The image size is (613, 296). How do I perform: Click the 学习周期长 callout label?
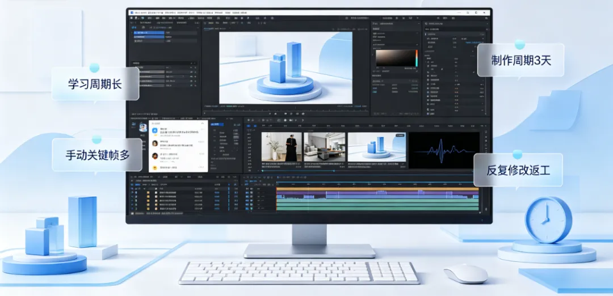tap(95, 83)
